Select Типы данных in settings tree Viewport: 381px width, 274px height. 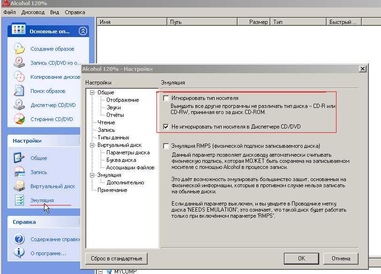click(113, 137)
